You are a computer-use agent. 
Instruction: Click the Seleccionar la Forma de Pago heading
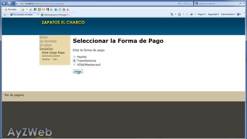point(118,41)
